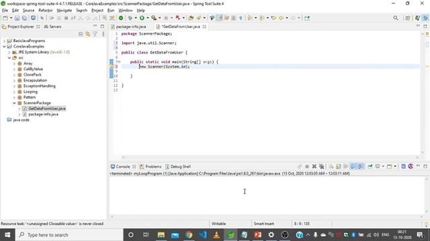Minimize the Console panel

[418, 166]
